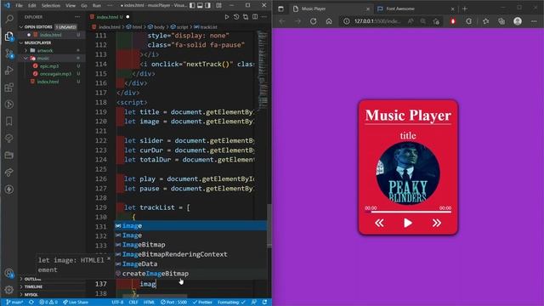
Task: Open index.html in the MUSICPLAYER tree
Action: [48, 82]
